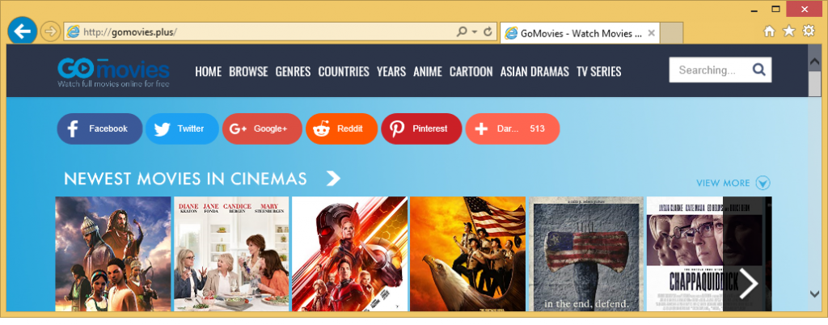This screenshot has height=325, width=828.
Task: Open the ASIAN DRAMAS menu item
Action: coord(534,71)
